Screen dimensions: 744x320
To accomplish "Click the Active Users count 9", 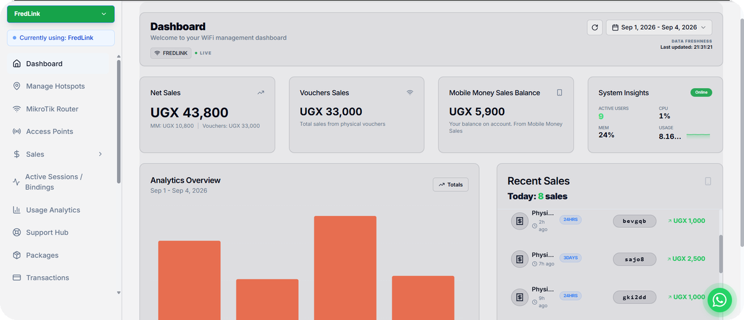I will click(601, 116).
